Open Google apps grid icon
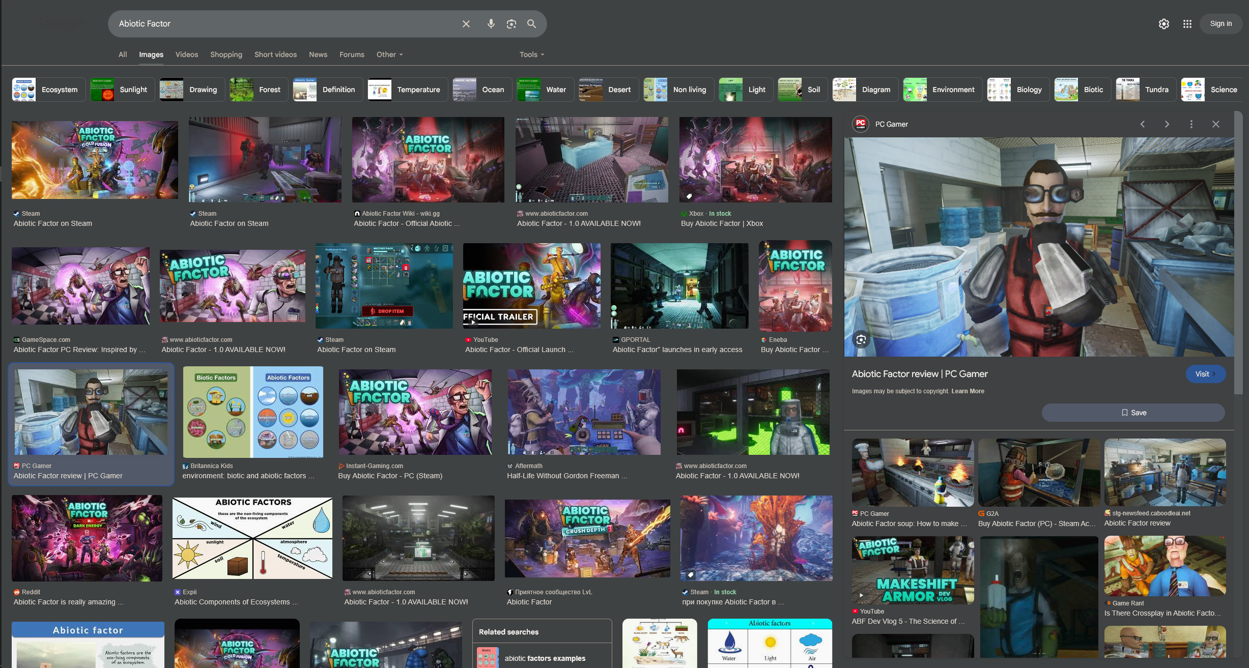The height and width of the screenshot is (668, 1249). click(x=1187, y=24)
